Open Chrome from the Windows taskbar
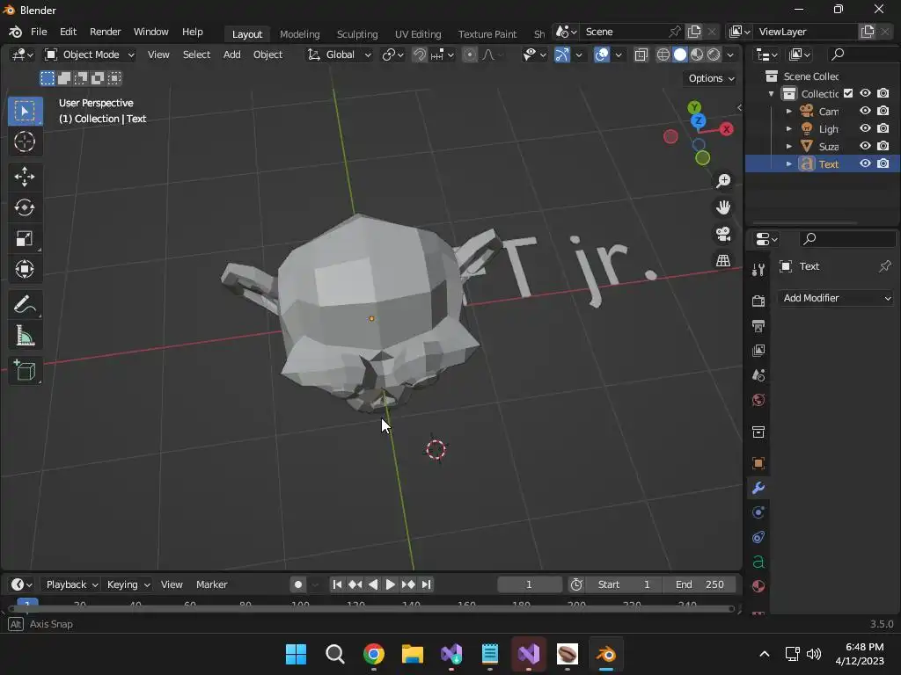This screenshot has width=901, height=675. point(374,654)
